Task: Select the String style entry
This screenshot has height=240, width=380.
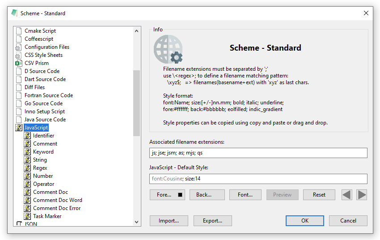Action: (40, 160)
